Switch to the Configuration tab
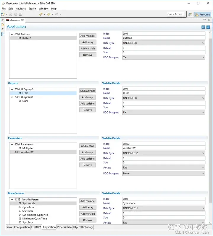Image resolution: width=213 pixels, height=236 pixels. point(22,227)
